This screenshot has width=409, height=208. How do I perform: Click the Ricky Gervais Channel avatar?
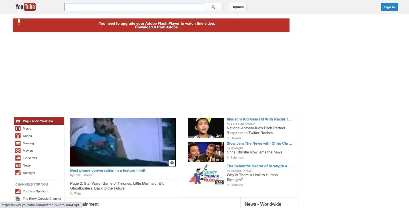(18, 199)
